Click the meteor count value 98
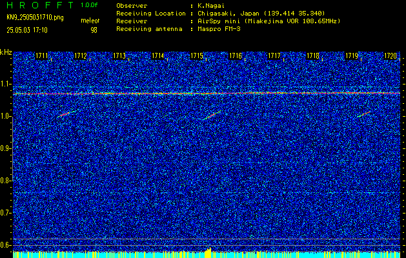Image resolution: width=406 pixels, height=258 pixels. click(x=94, y=30)
